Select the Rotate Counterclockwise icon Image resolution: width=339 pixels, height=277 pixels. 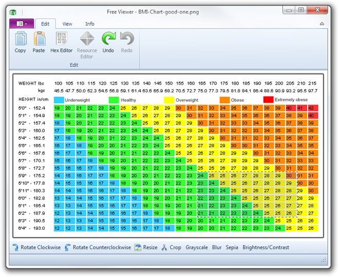coord(67,247)
